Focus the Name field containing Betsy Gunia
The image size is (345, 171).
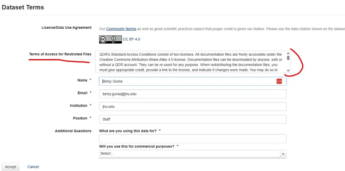187,81
